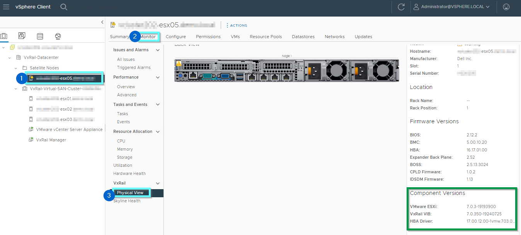Click the VM icon beside VMware vCenter Server Appliance
This screenshot has width=521, height=235.
coord(31,129)
